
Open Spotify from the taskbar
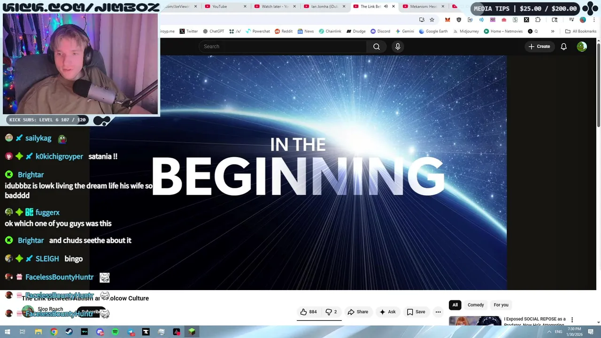point(115,332)
